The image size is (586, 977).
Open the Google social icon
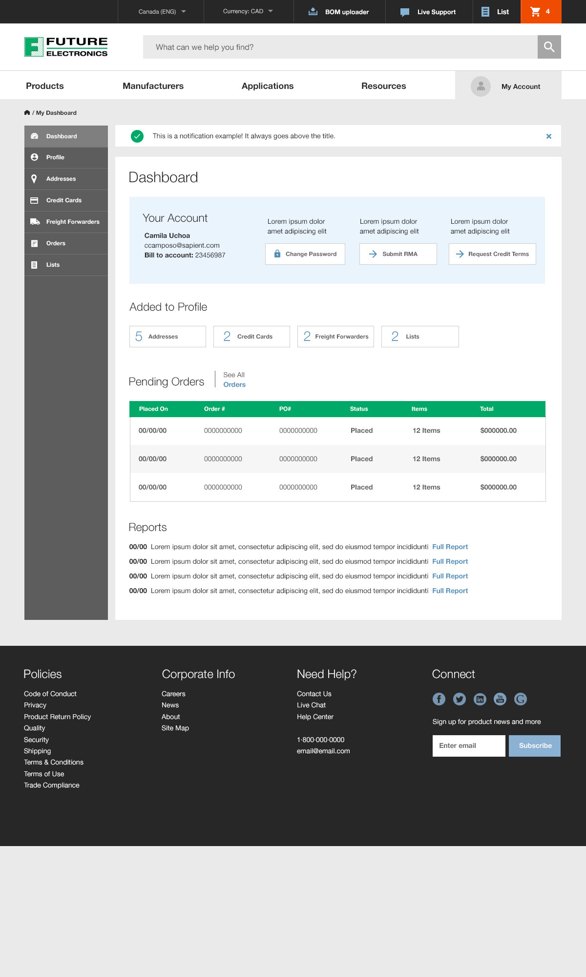[521, 699]
